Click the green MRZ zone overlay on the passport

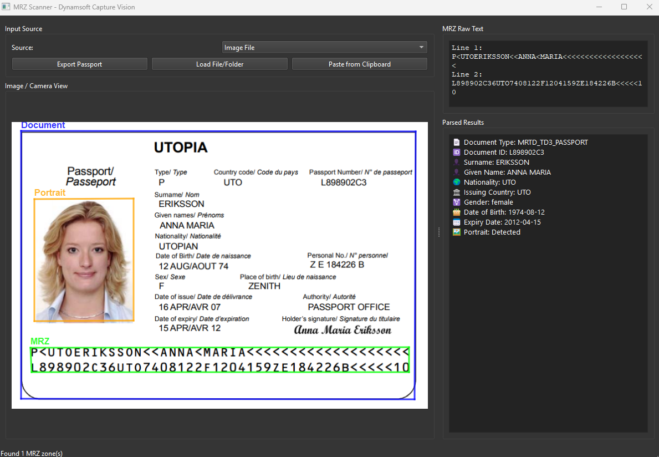(219, 359)
